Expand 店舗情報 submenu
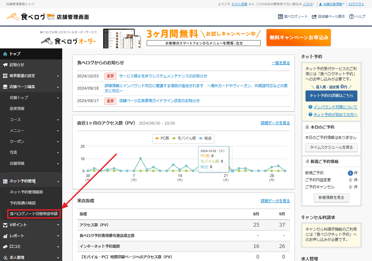The height and width of the screenshot is (261, 372). (x=31, y=163)
